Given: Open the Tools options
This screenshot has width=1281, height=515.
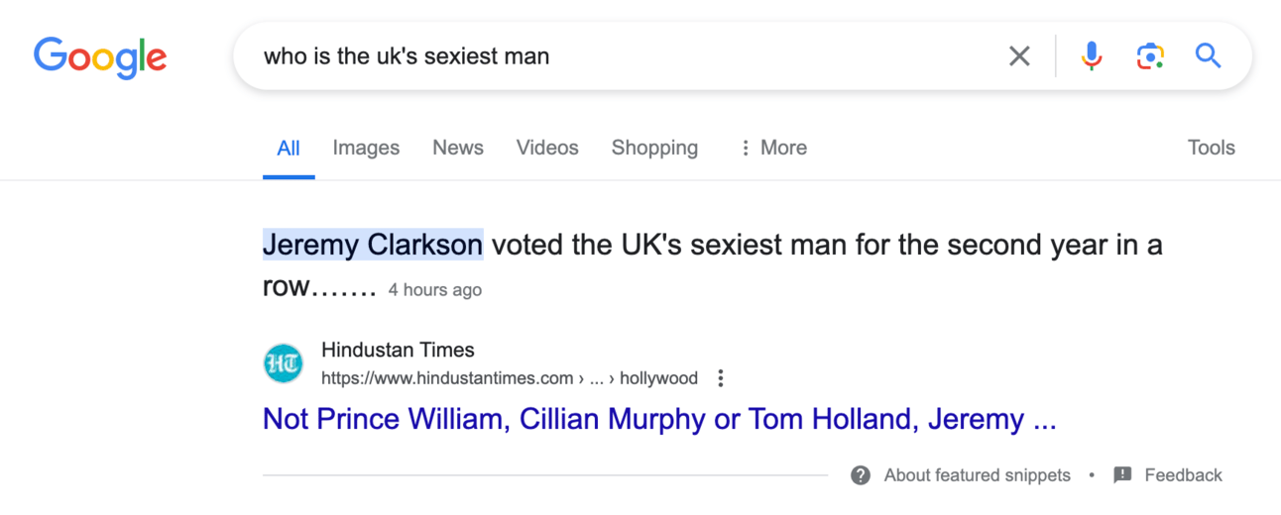Looking at the screenshot, I should tap(1211, 148).
